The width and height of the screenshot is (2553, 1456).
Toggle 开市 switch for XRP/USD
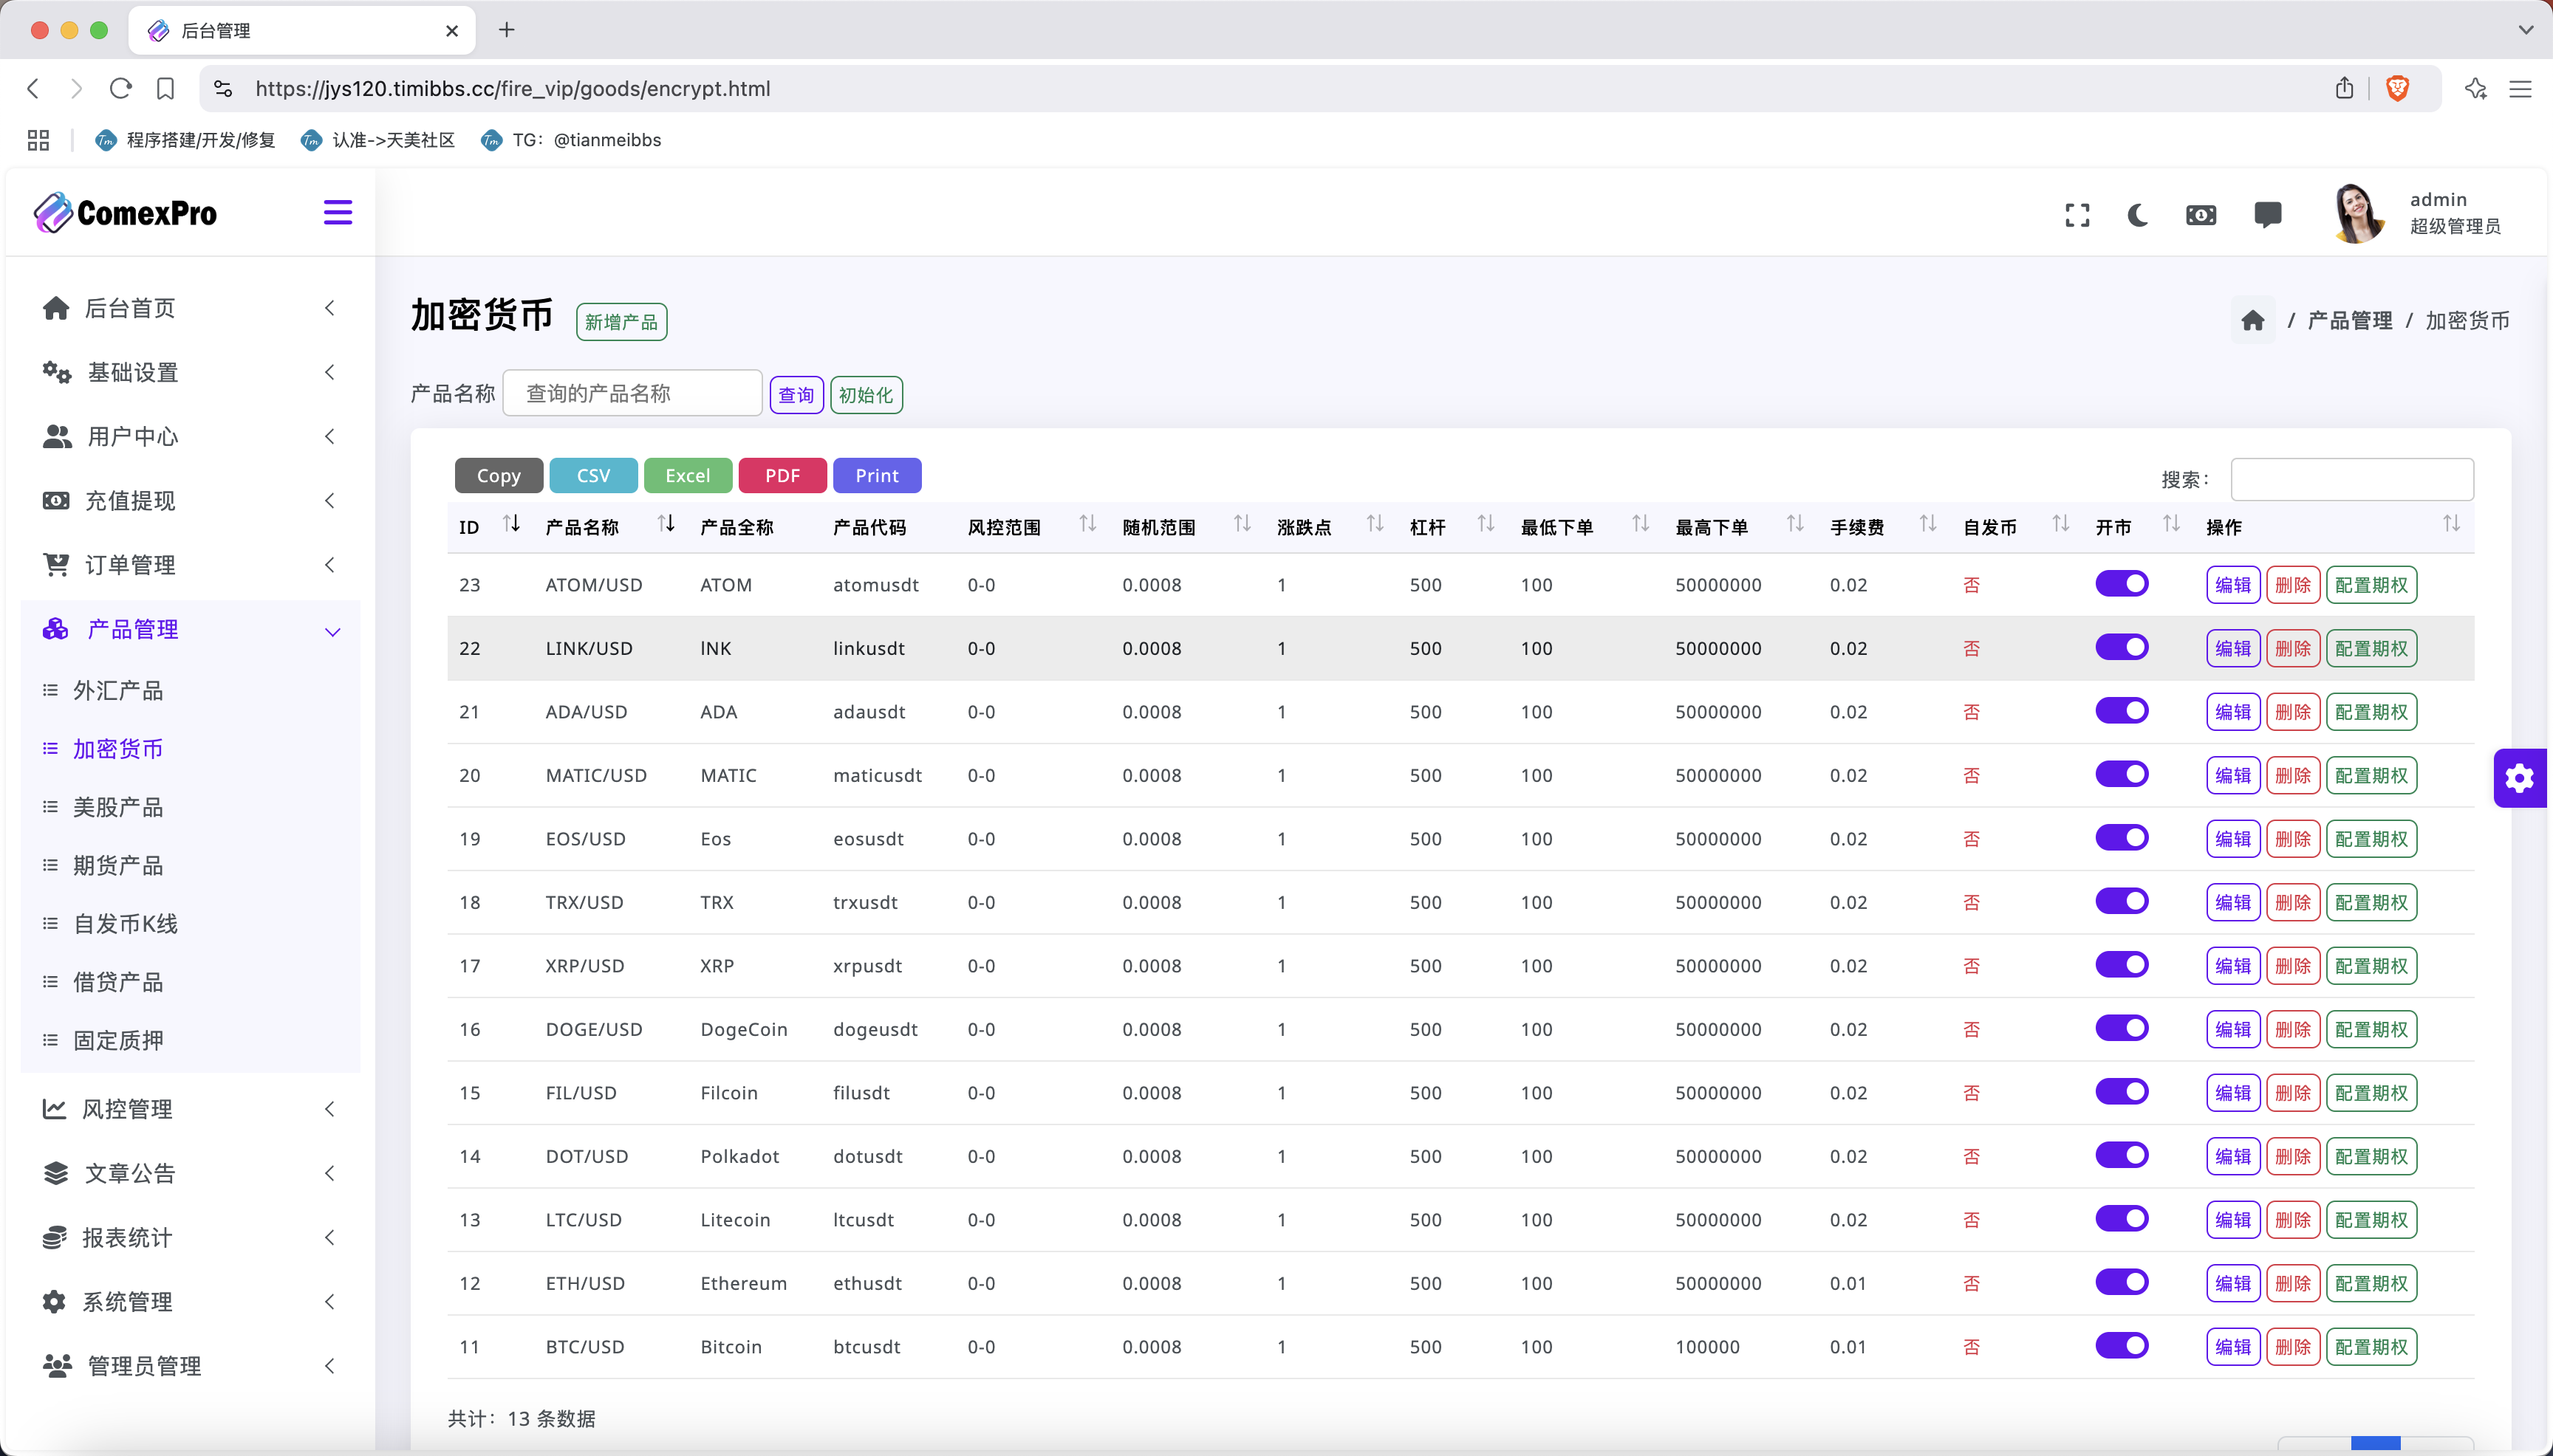[x=2122, y=964]
